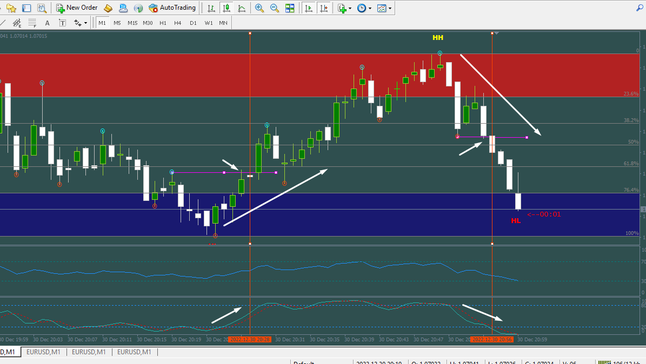Select the D1 timeframe
Viewport: 646px width, 364px height.
193,23
